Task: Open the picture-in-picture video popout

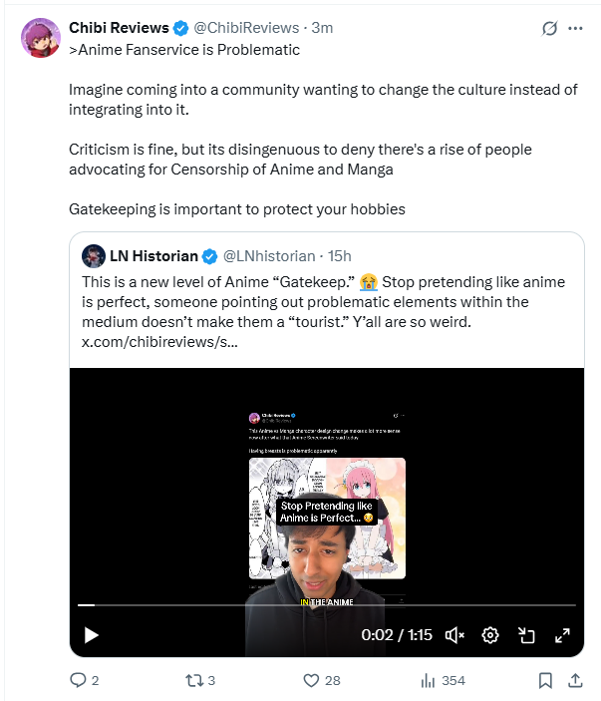Action: [526, 635]
